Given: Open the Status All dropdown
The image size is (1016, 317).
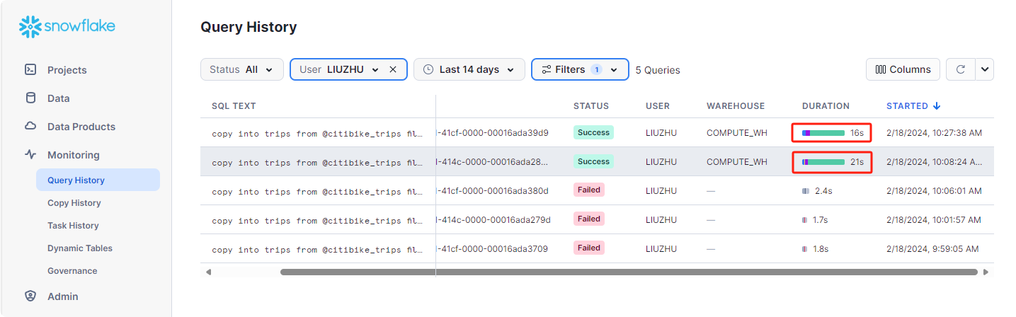Looking at the screenshot, I should (242, 69).
